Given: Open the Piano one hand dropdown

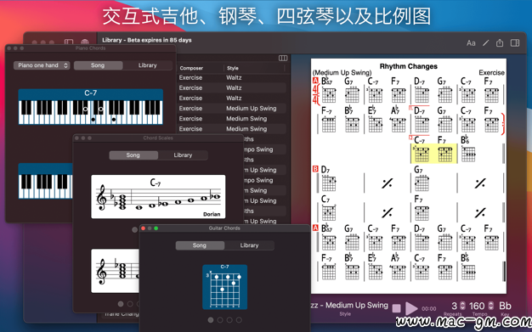Looking at the screenshot, I should [x=42, y=65].
